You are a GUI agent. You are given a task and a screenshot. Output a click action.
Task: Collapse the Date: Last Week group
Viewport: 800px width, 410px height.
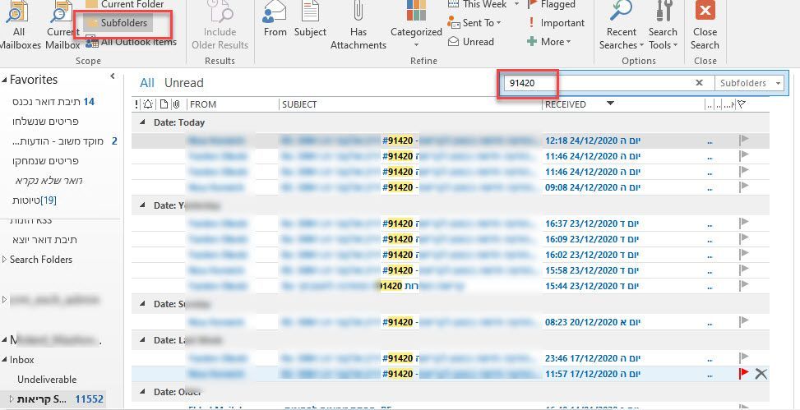(x=142, y=340)
